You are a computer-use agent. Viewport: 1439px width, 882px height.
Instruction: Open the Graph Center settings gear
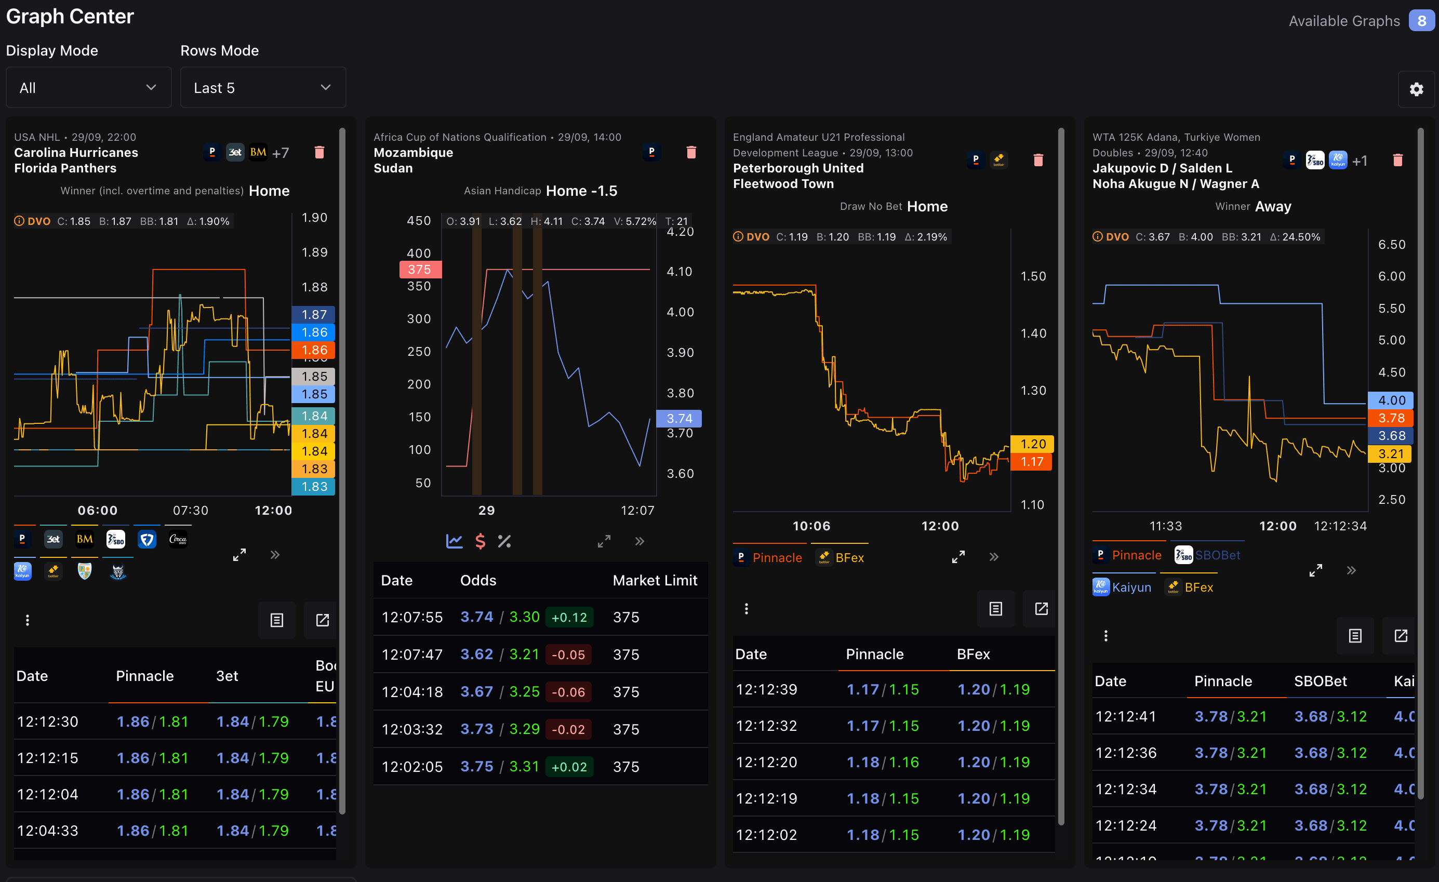(x=1416, y=89)
